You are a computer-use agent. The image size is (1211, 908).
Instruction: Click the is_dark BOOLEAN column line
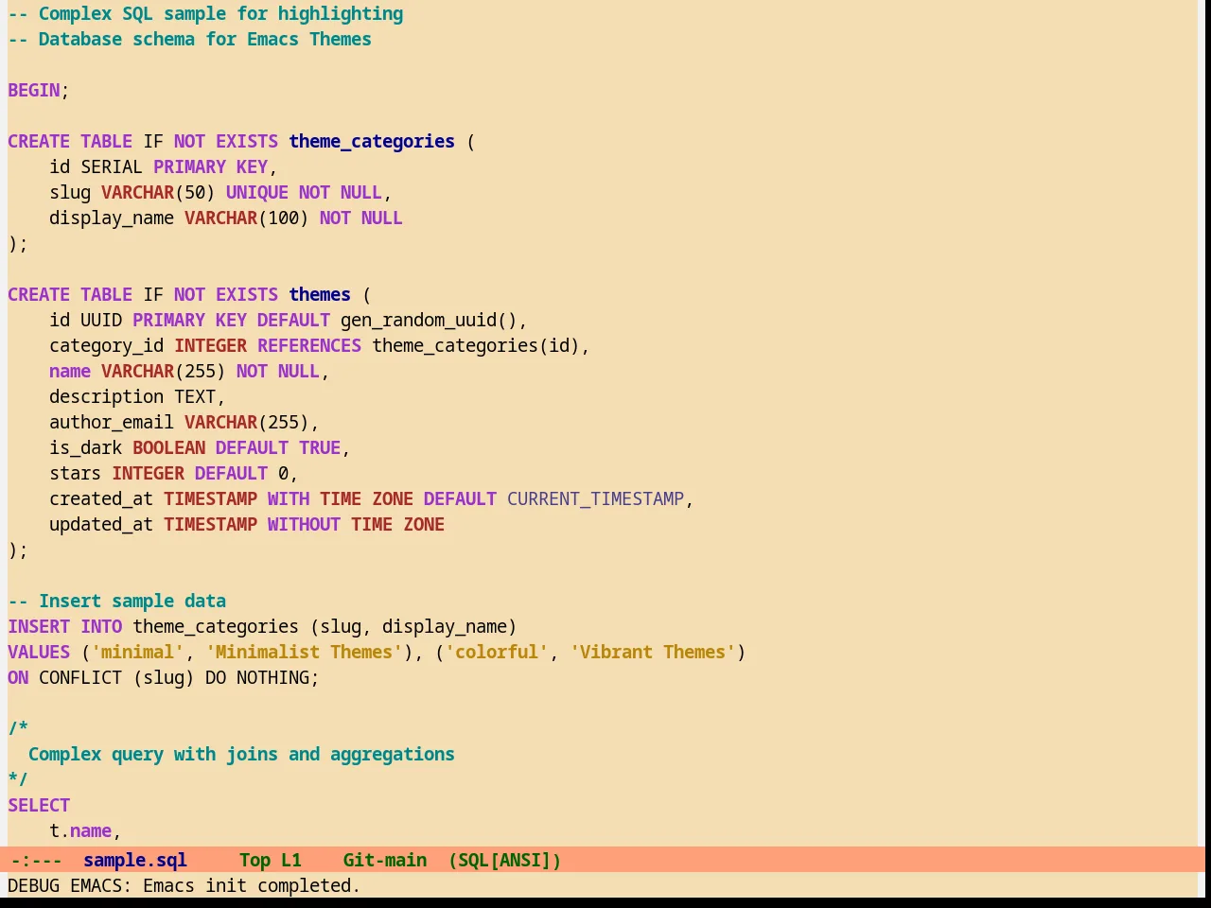pos(200,447)
